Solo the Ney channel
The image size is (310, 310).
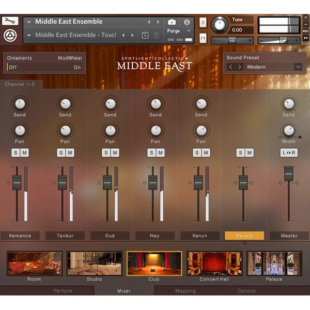click(x=151, y=153)
